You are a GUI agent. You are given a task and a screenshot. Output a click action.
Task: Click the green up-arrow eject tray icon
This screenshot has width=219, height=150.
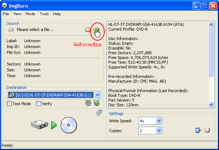pyautogui.click(x=88, y=103)
